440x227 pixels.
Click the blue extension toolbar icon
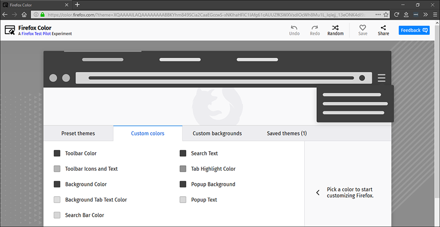point(416,15)
